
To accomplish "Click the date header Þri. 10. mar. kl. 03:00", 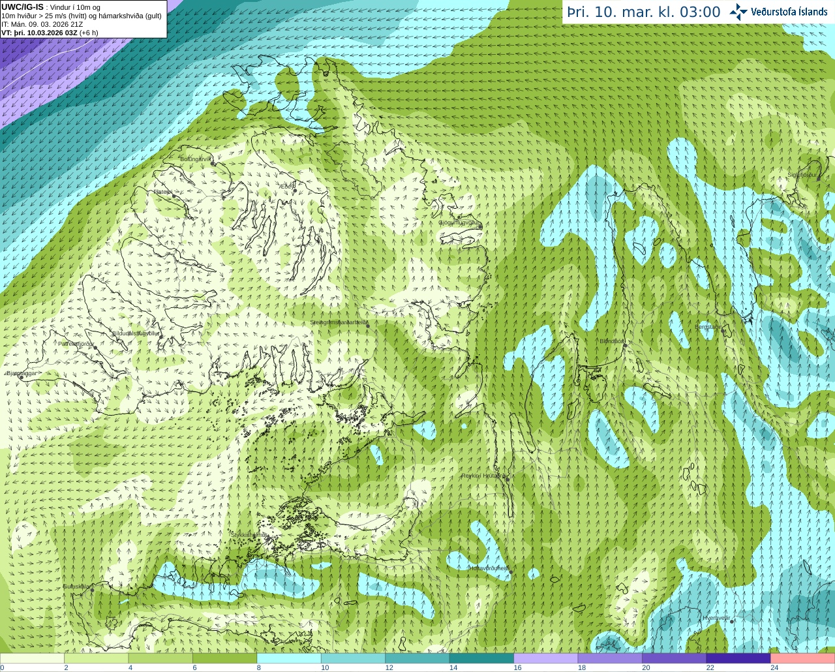I will [x=644, y=12].
